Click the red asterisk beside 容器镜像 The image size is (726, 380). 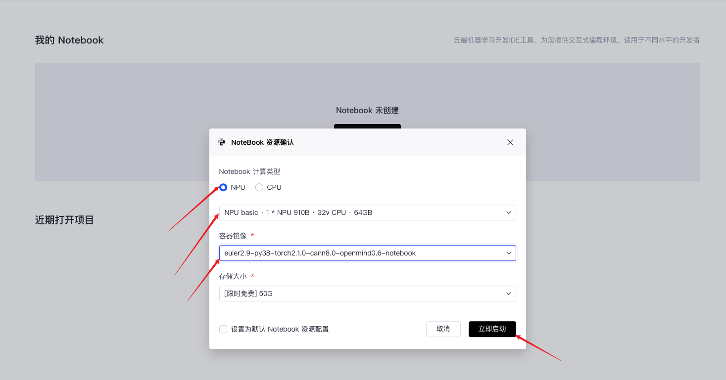[x=252, y=236]
